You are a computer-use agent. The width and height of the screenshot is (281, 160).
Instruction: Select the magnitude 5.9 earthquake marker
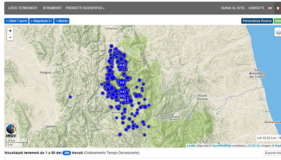click(122, 82)
